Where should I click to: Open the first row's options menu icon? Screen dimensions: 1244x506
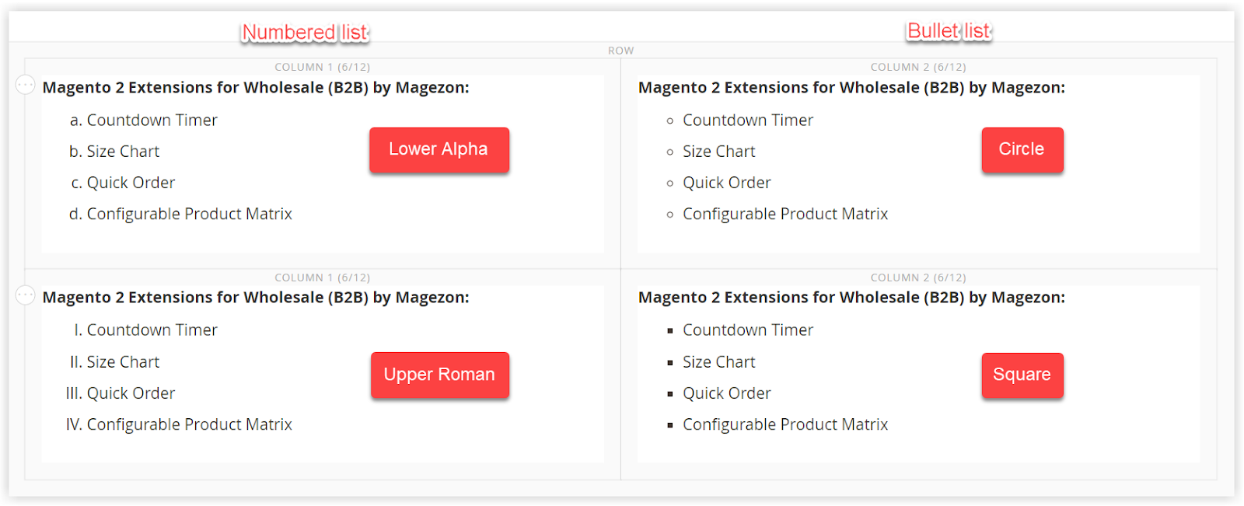point(25,84)
